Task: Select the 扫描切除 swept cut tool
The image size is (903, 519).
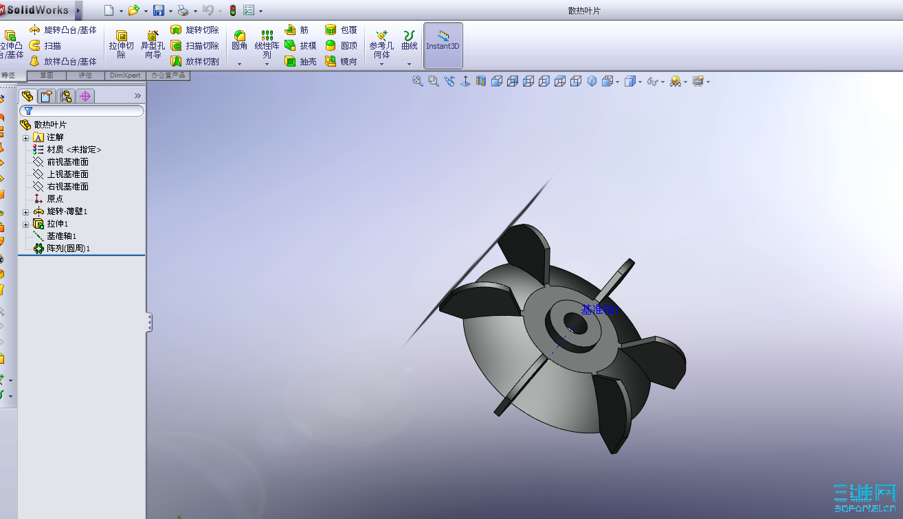Action: tap(195, 46)
